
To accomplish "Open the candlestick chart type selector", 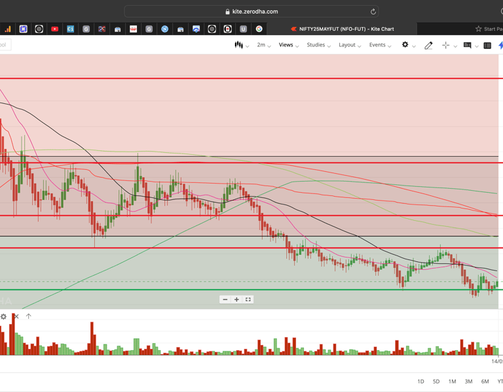I will point(238,45).
